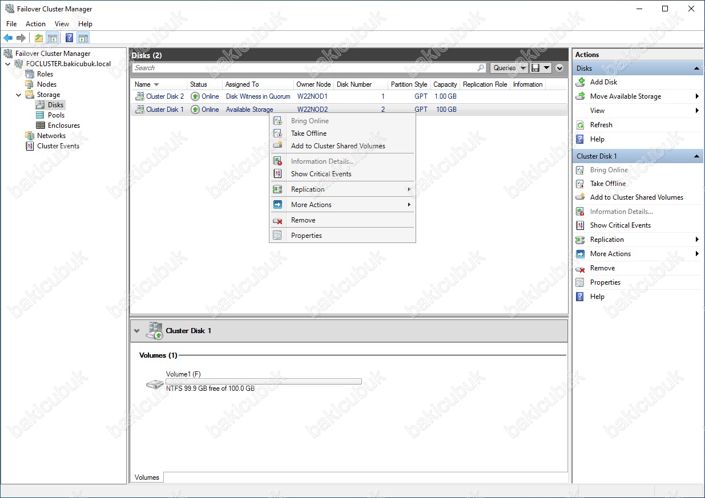Viewport: 705px width, 498px height.
Task: Sort by the Name column header
Action: [x=159, y=84]
